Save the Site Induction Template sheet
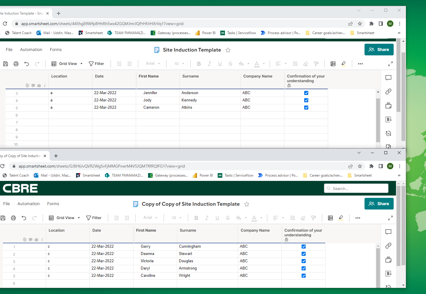 tap(5, 64)
